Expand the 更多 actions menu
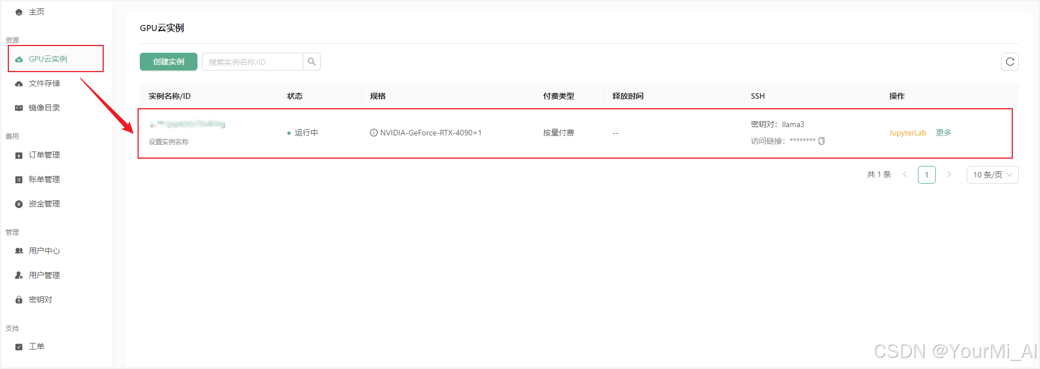Viewport: 1040px width, 369px height. tap(943, 133)
